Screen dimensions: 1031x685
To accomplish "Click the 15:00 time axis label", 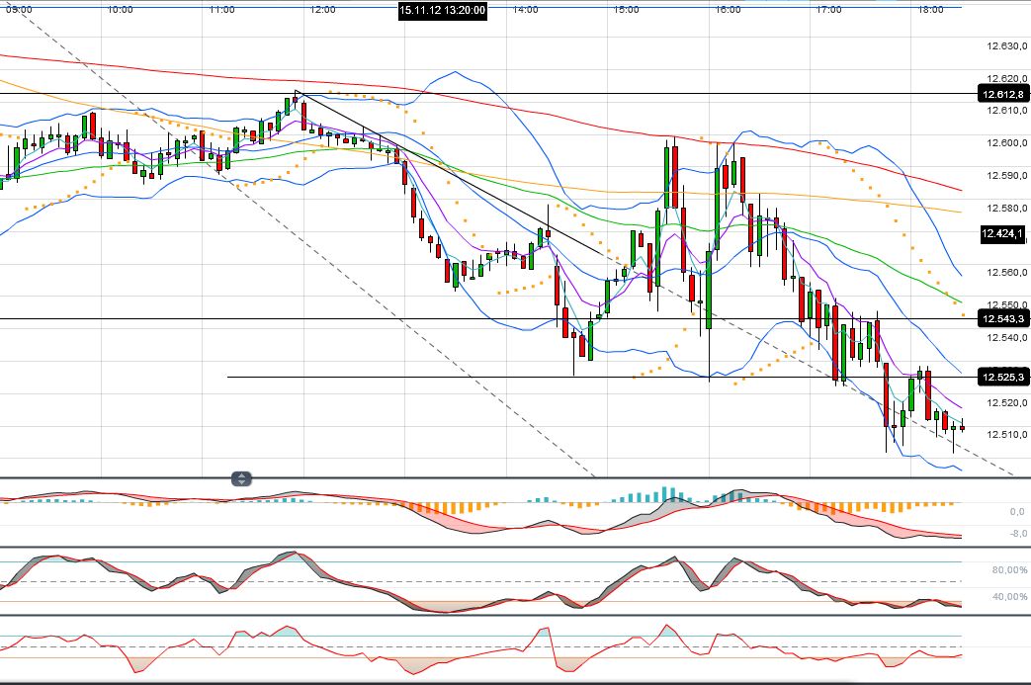I will (x=626, y=9).
